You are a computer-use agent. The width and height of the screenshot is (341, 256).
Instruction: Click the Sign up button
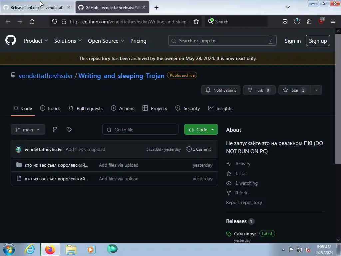coord(318,40)
